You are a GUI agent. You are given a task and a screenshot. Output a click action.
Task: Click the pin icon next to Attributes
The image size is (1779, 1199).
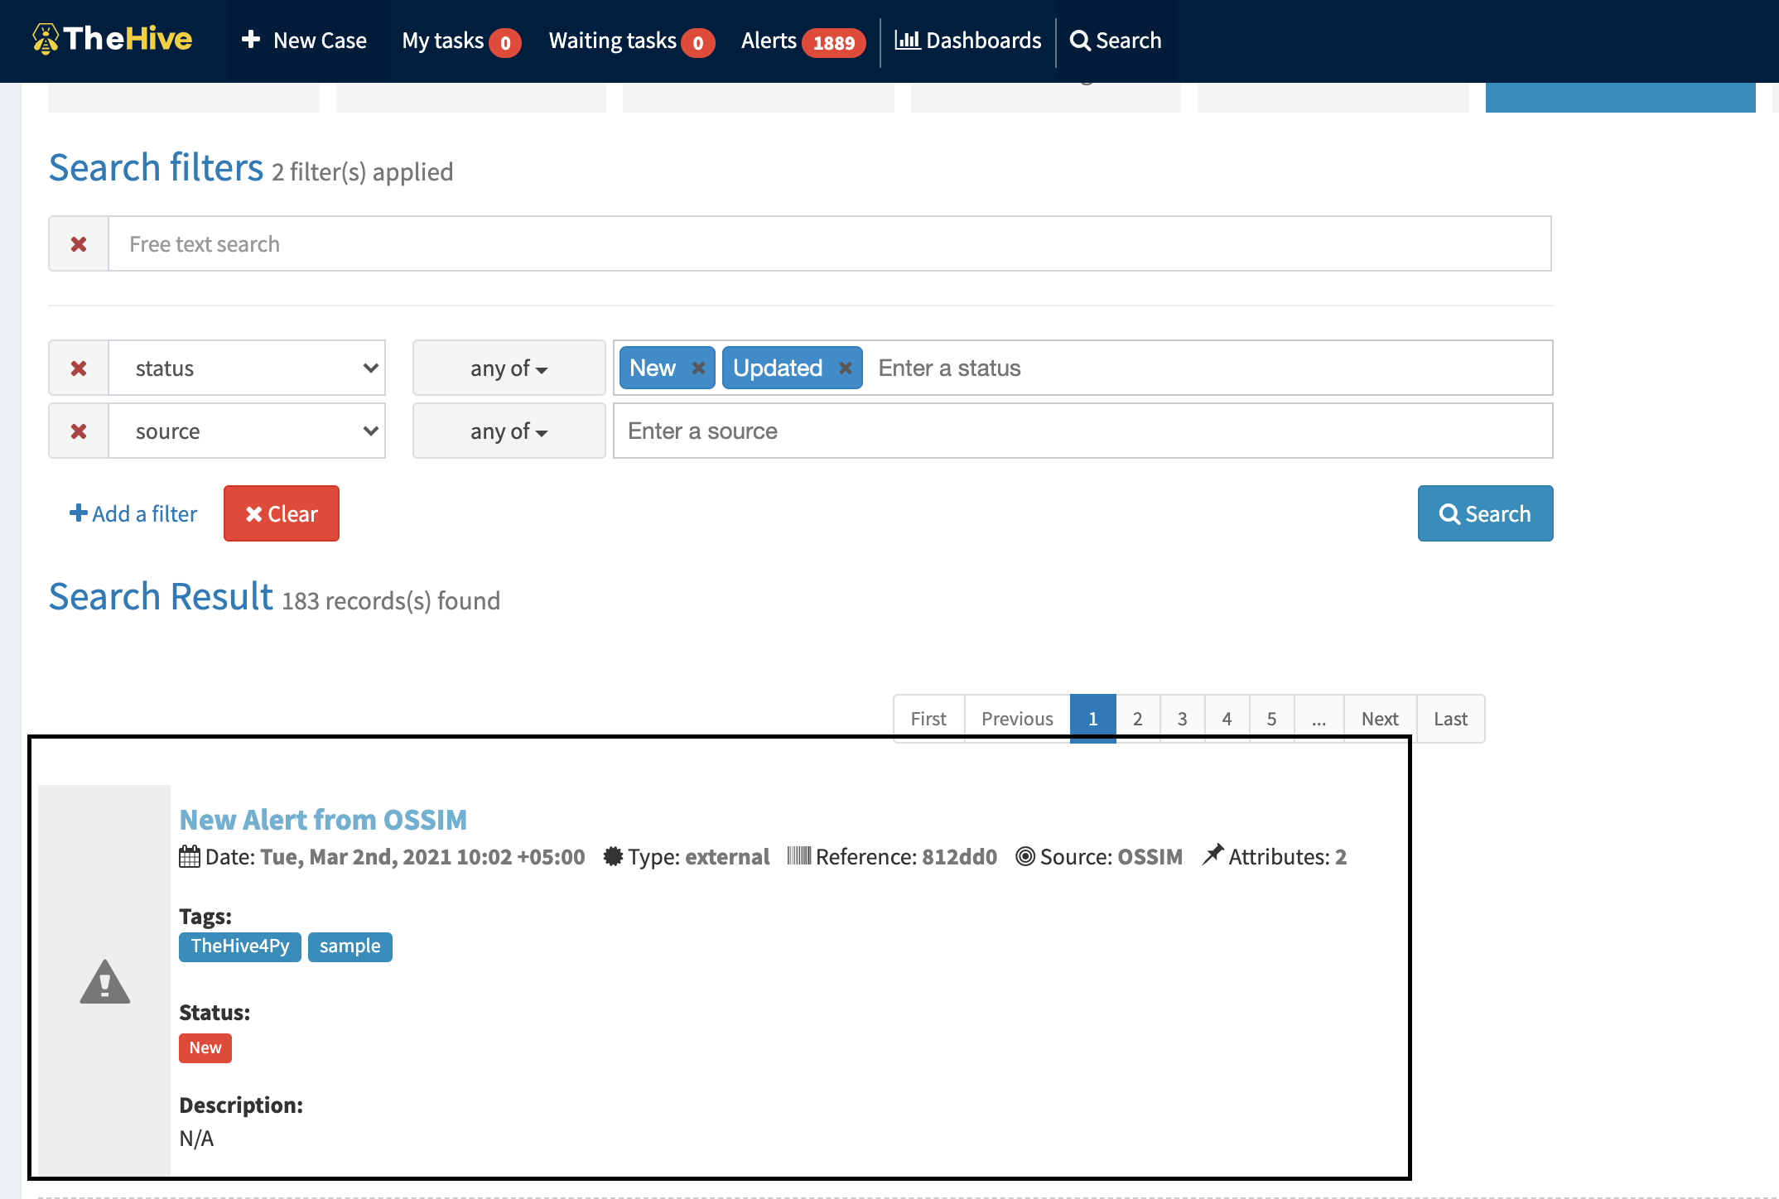(1213, 855)
